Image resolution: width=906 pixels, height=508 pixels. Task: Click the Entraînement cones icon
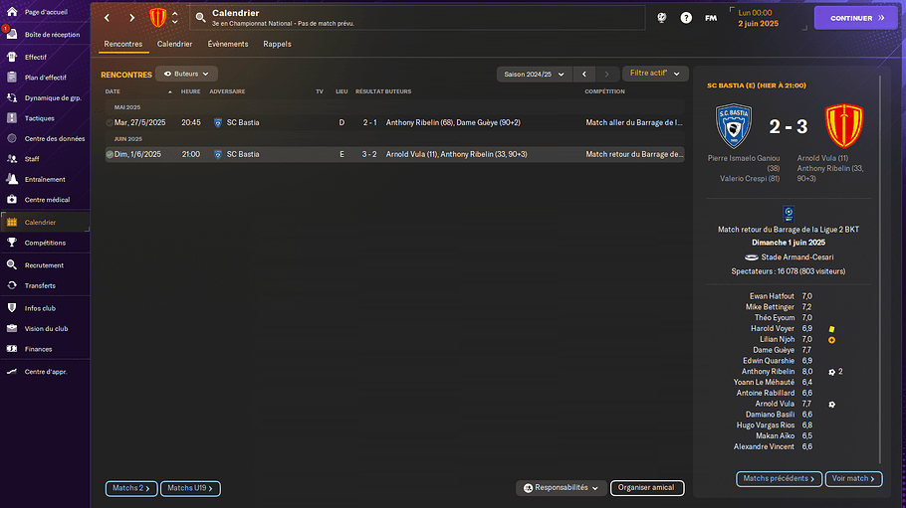coord(12,180)
